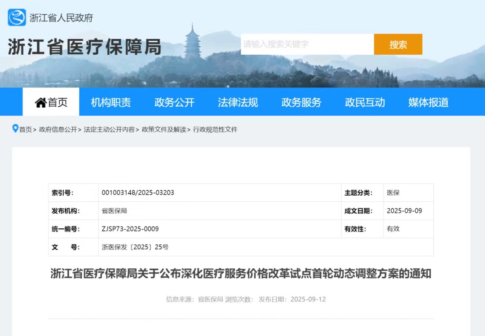Click the 索引号 label
The image size is (485, 336).
[x=62, y=193]
